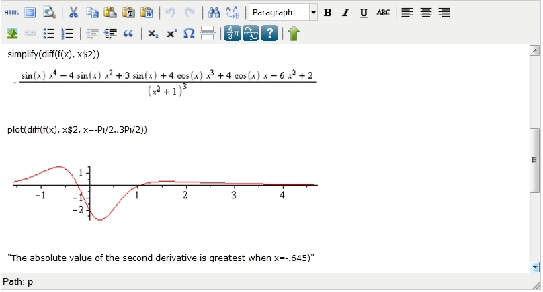
Task: Toggle bold formatting
Action: click(327, 12)
